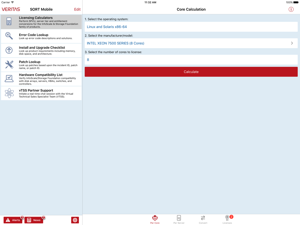Image resolution: width=300 pixels, height=225 pixels.
Task: Tap the 11:32 AM clock
Action: [150, 2]
